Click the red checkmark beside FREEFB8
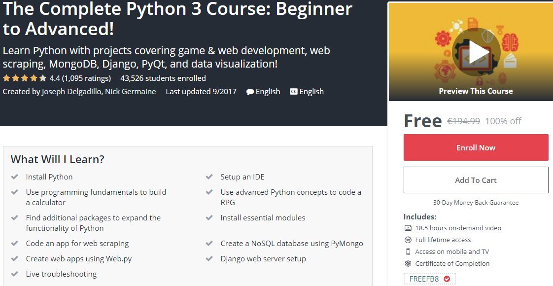The image size is (553, 286). click(447, 279)
